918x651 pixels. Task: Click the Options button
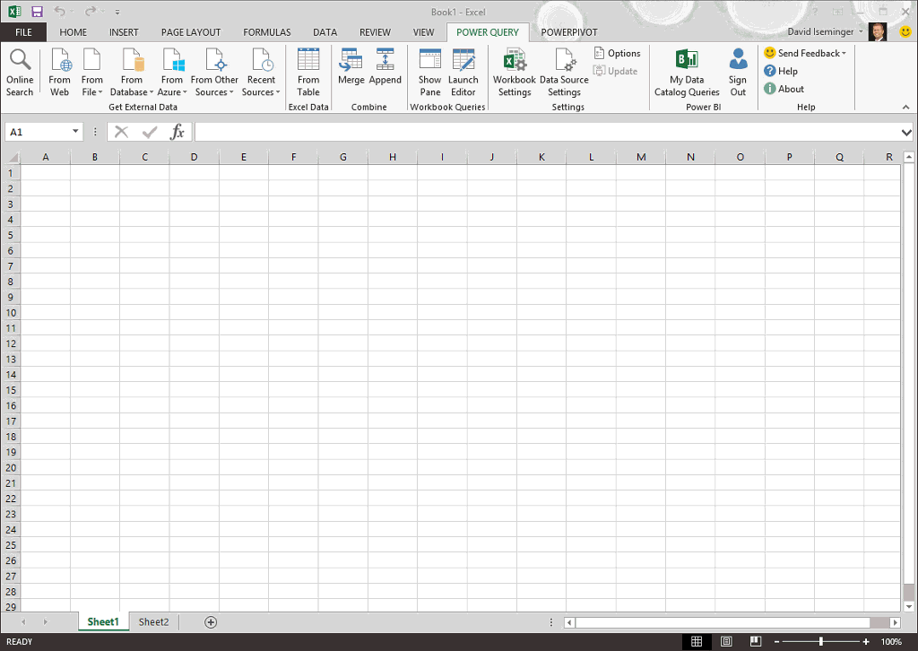[x=617, y=54]
